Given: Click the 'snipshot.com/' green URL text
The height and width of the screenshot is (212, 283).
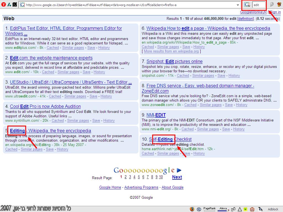Looking at the screenshot, I should point(153,76).
